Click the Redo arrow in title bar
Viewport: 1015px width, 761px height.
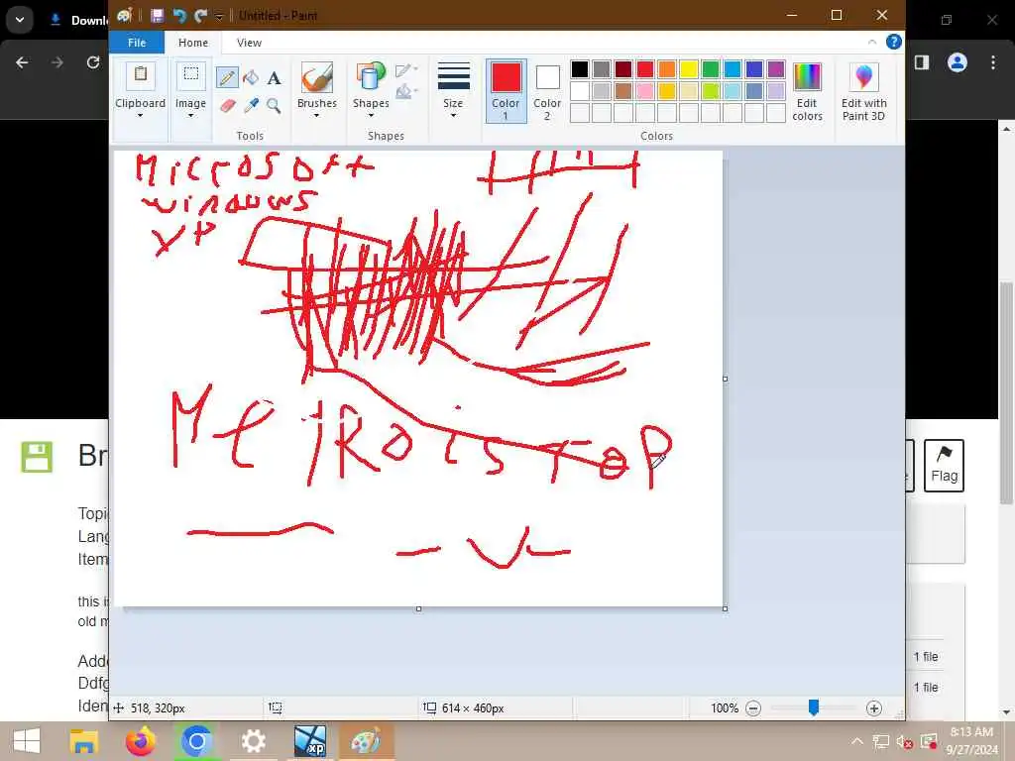(200, 16)
